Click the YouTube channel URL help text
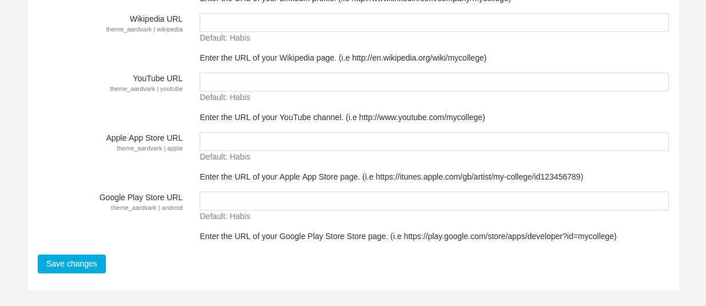Viewport: 706px width, 306px height. tap(342, 117)
